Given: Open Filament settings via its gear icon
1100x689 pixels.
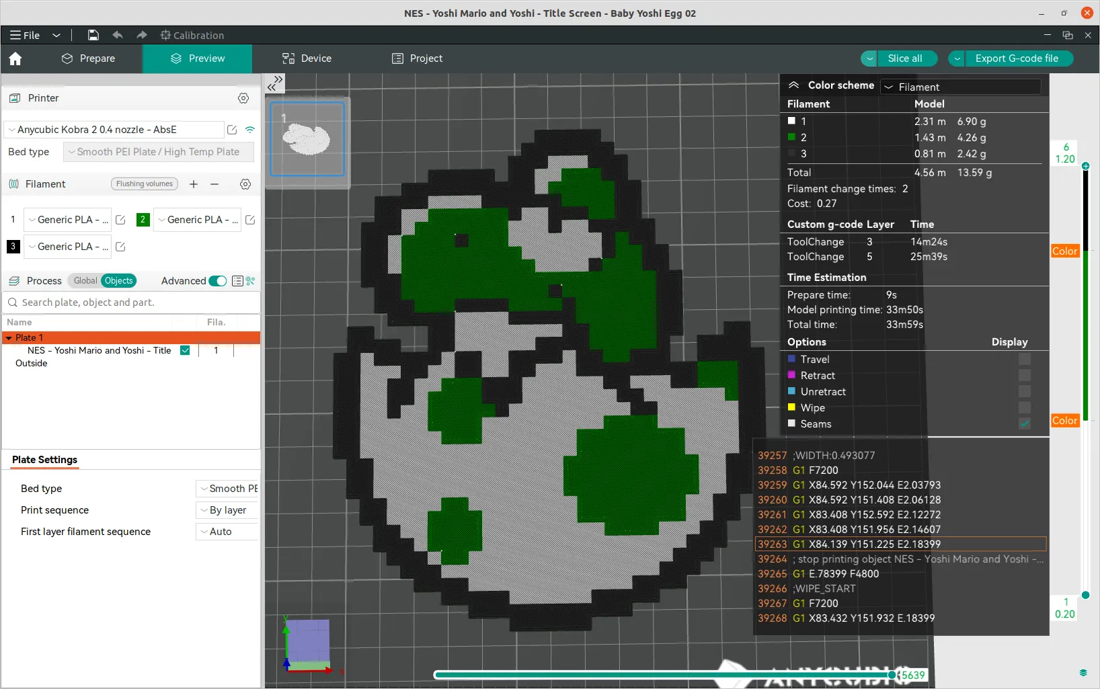Looking at the screenshot, I should point(245,184).
